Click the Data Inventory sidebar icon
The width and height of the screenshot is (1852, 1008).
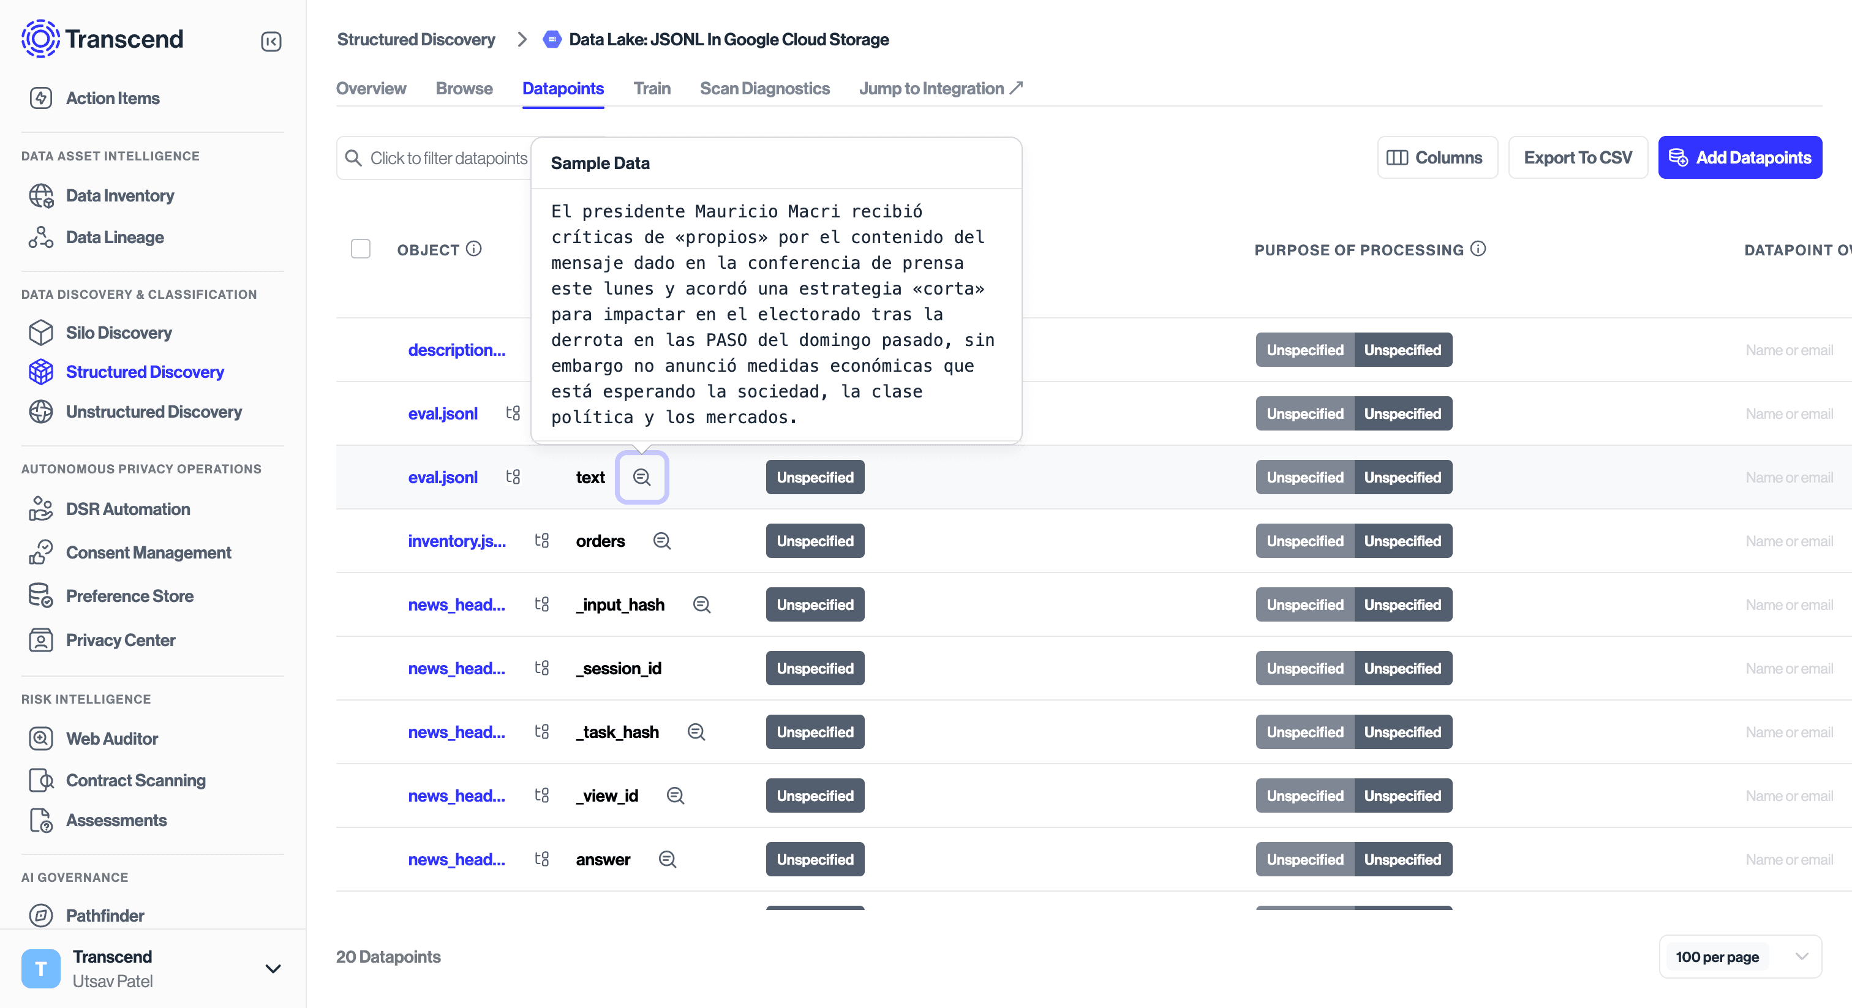pos(41,195)
